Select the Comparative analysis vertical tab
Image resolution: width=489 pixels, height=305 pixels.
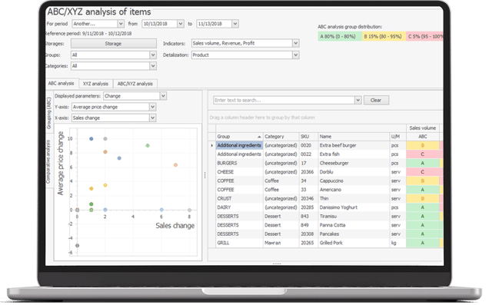pos(48,161)
